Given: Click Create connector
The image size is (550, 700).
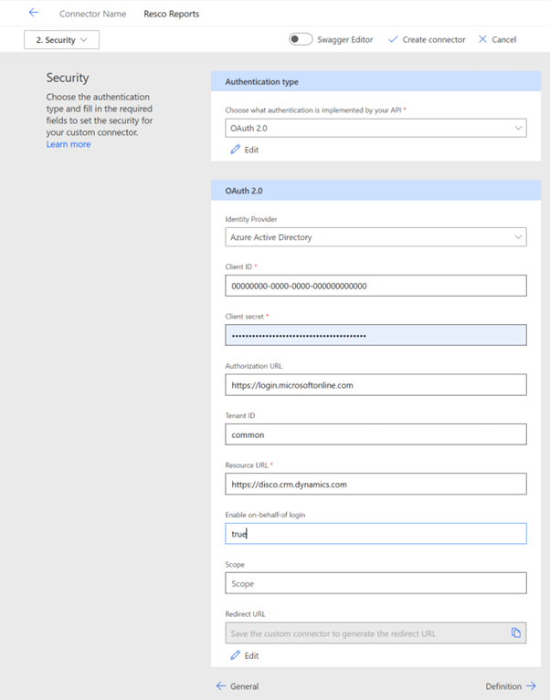Looking at the screenshot, I should pyautogui.click(x=427, y=39).
